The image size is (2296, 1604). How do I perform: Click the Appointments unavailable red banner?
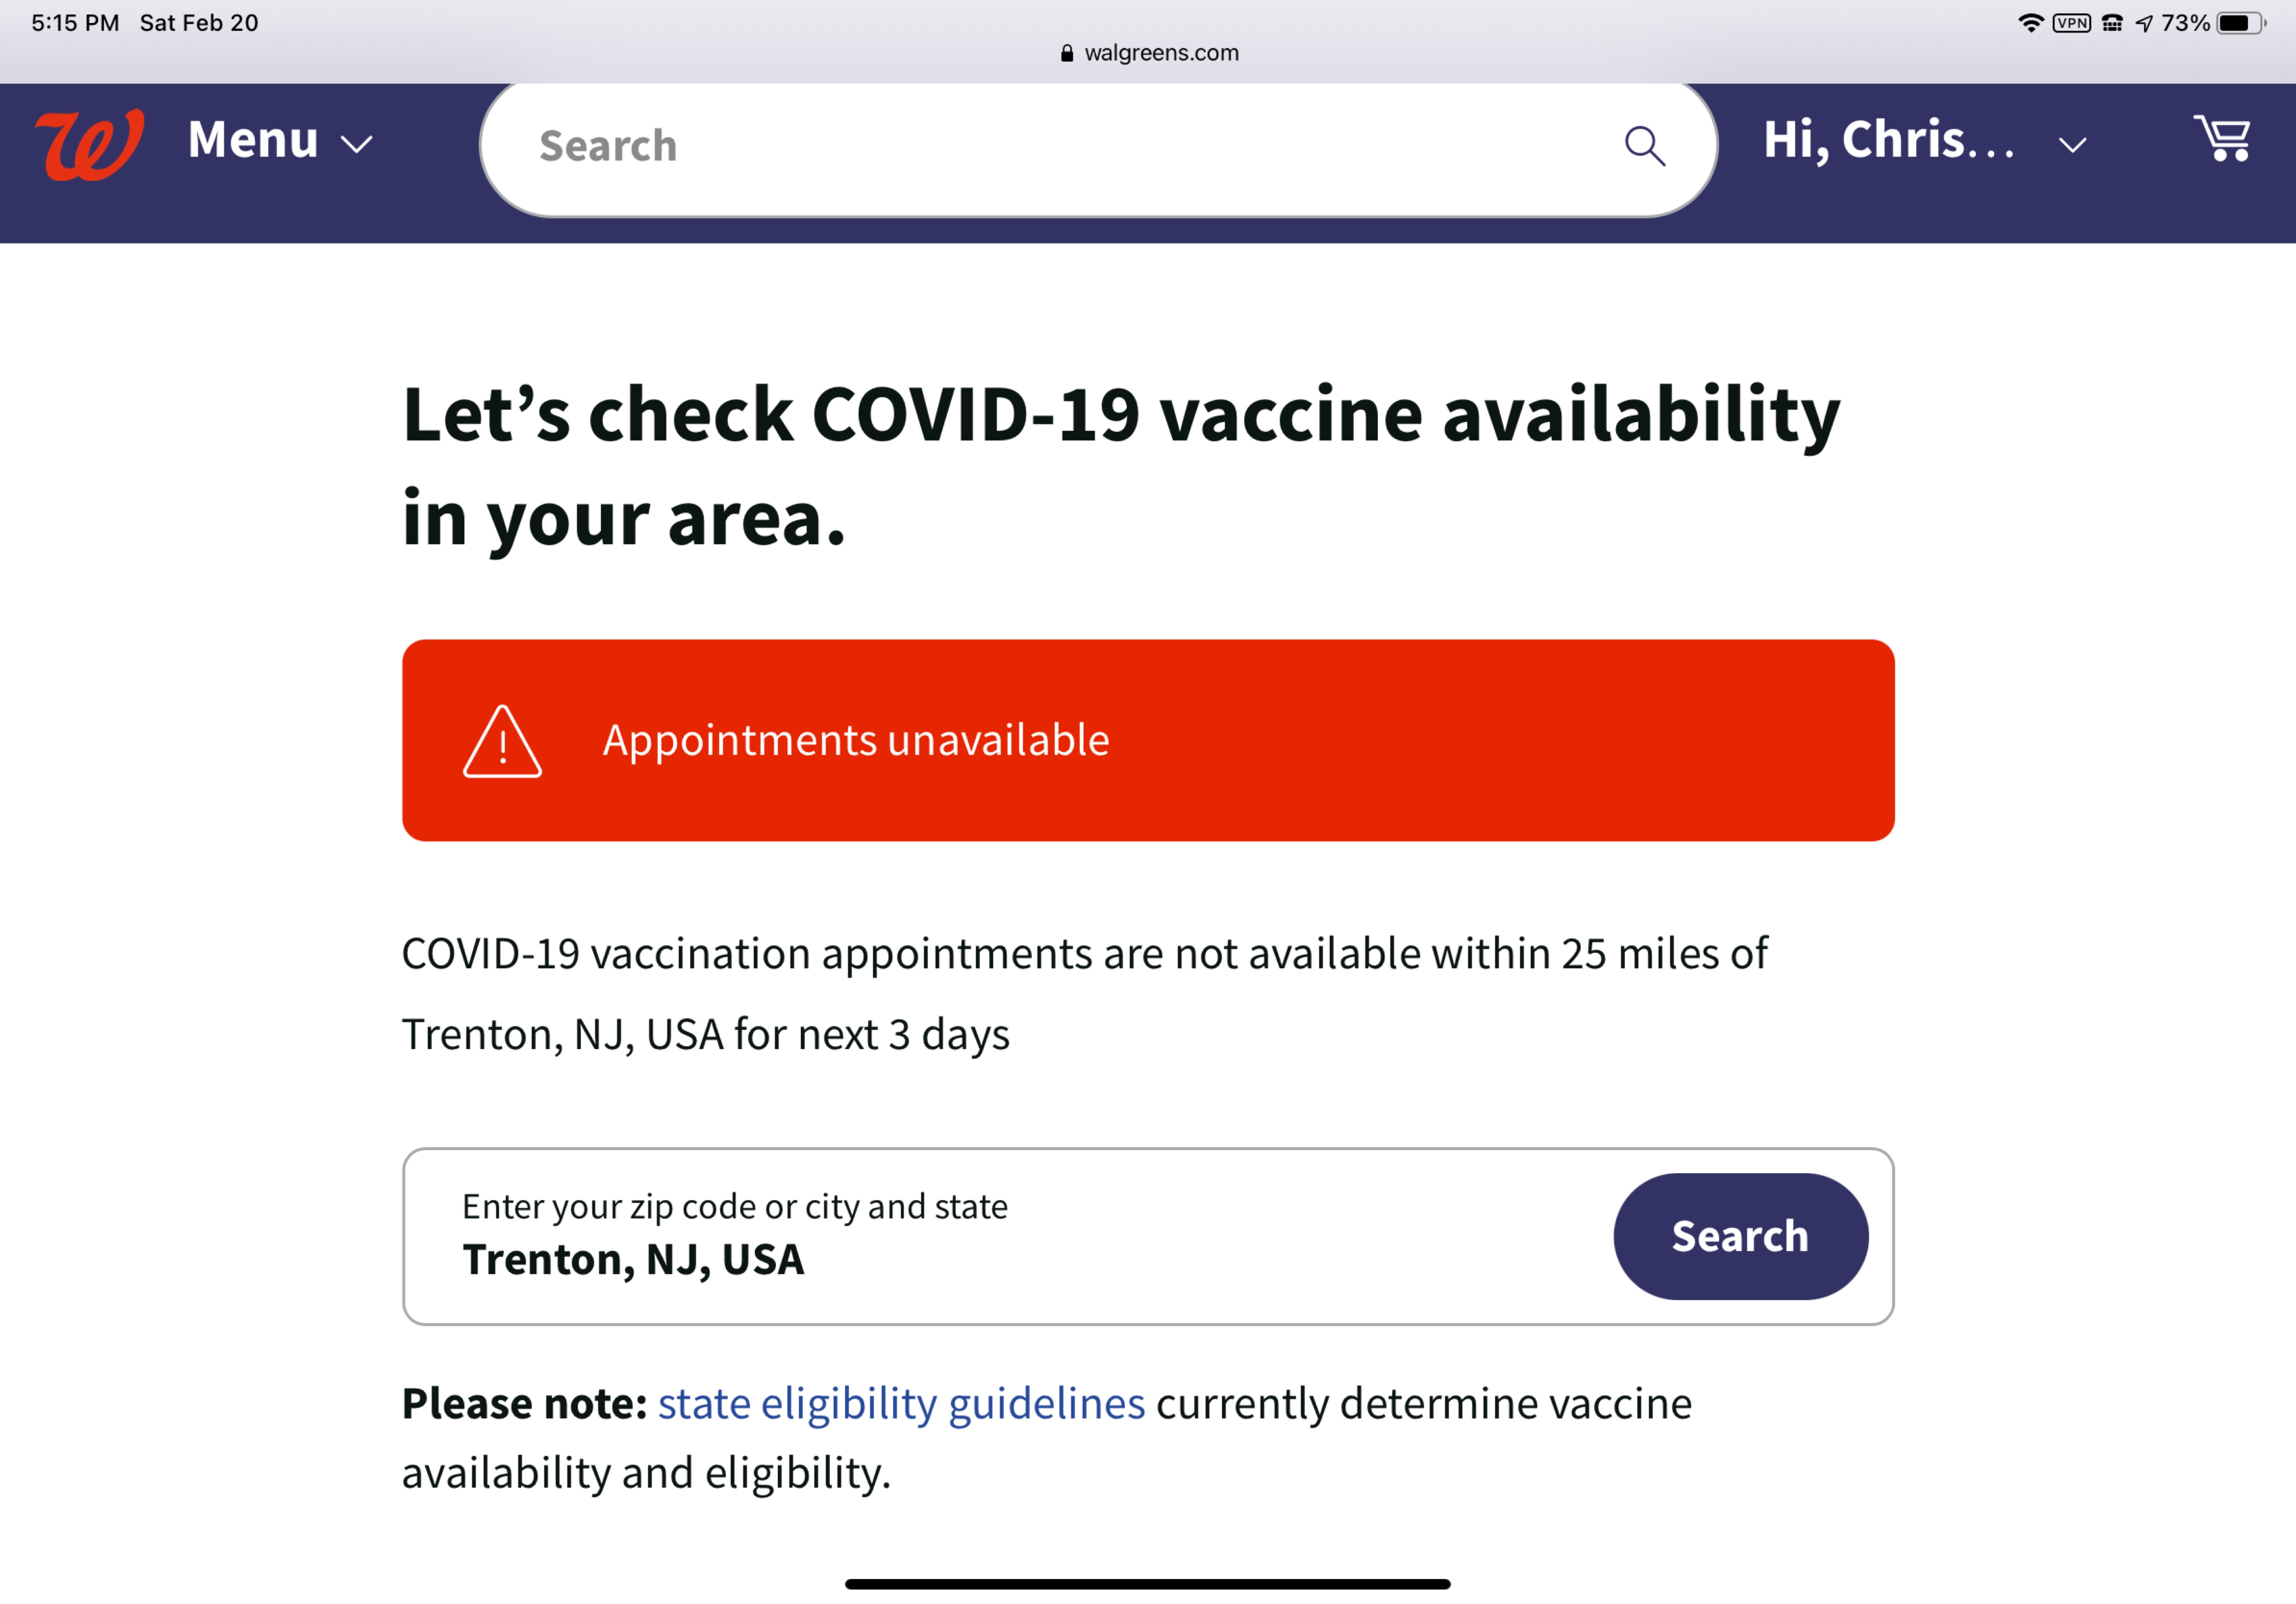click(1148, 741)
